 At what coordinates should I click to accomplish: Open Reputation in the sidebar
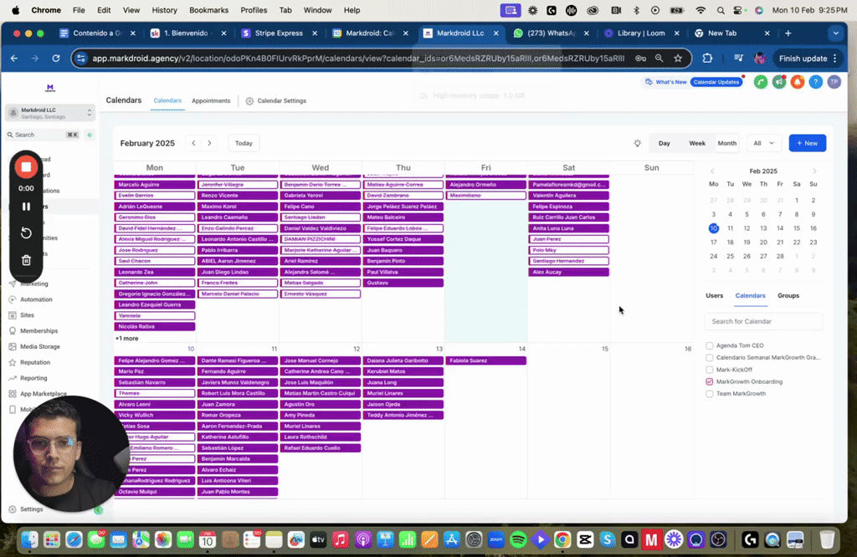(35, 363)
